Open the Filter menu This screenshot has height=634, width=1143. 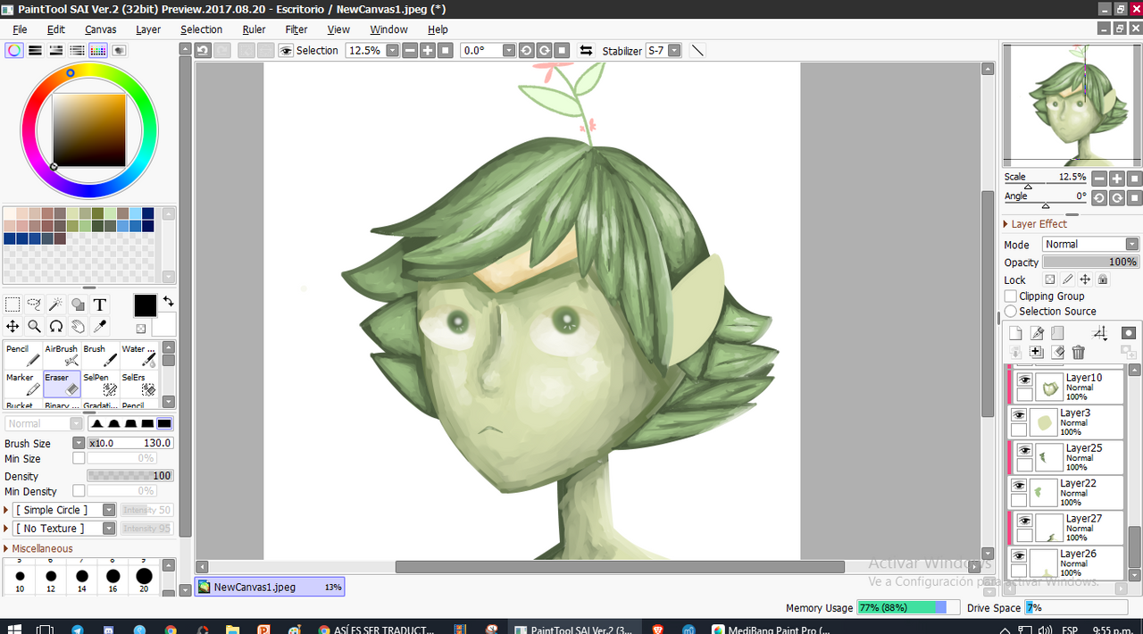tap(296, 29)
